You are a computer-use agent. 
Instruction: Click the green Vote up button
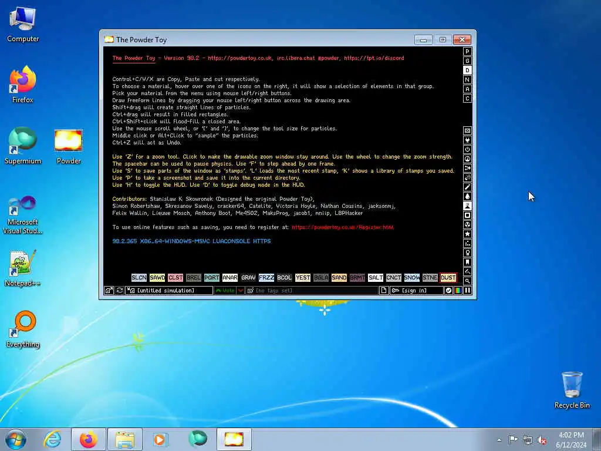pyautogui.click(x=225, y=291)
